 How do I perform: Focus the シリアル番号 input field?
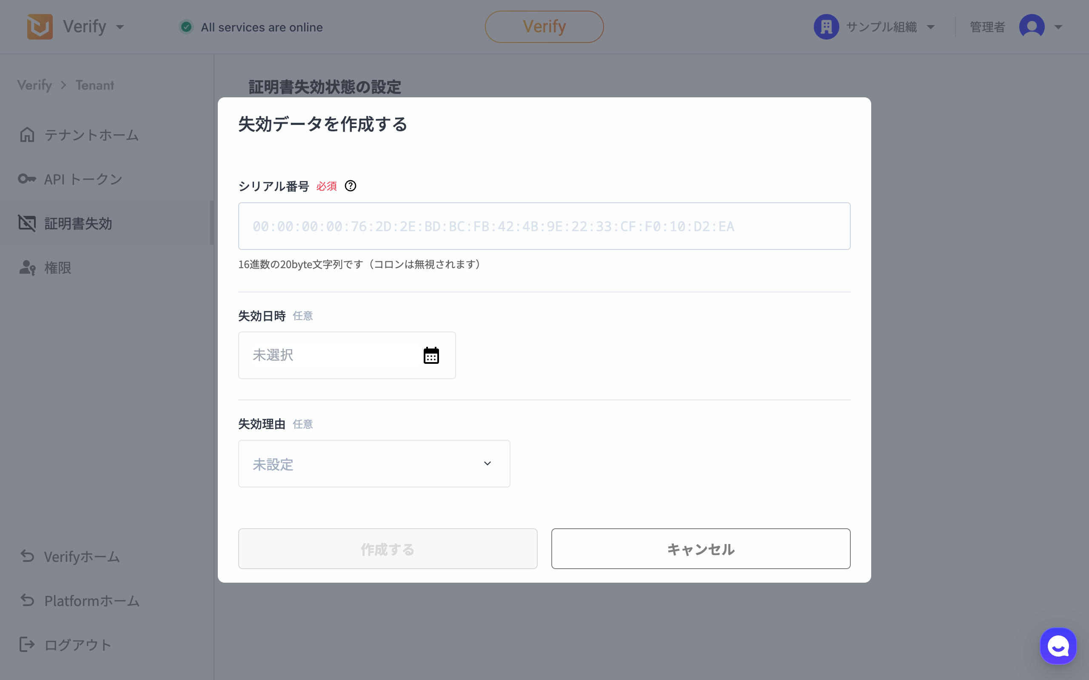click(x=544, y=226)
